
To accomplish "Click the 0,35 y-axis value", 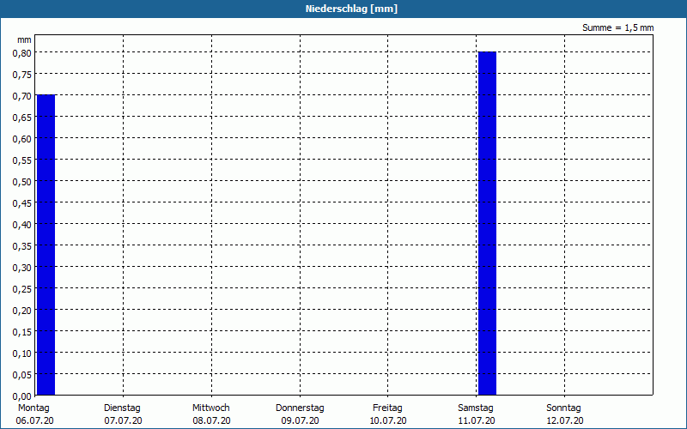I will [x=22, y=246].
